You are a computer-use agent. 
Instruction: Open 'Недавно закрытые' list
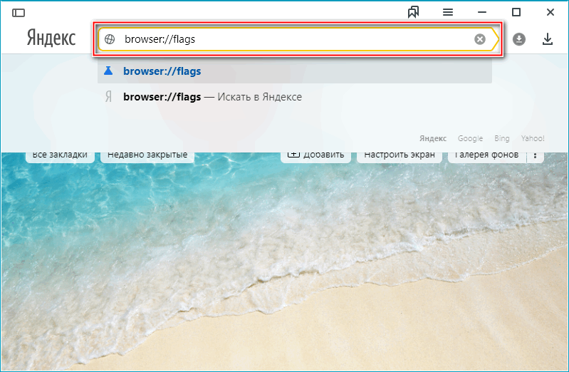[147, 155]
